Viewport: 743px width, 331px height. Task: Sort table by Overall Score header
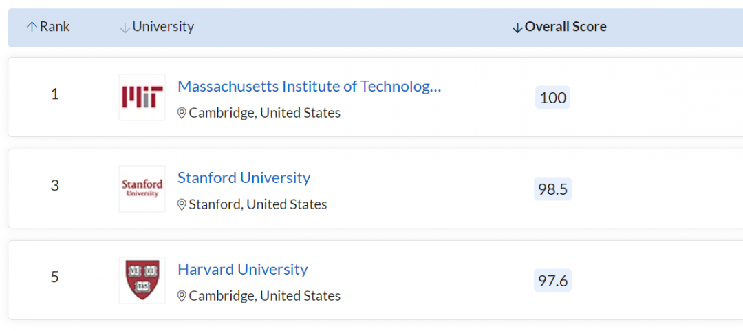pyautogui.click(x=566, y=27)
